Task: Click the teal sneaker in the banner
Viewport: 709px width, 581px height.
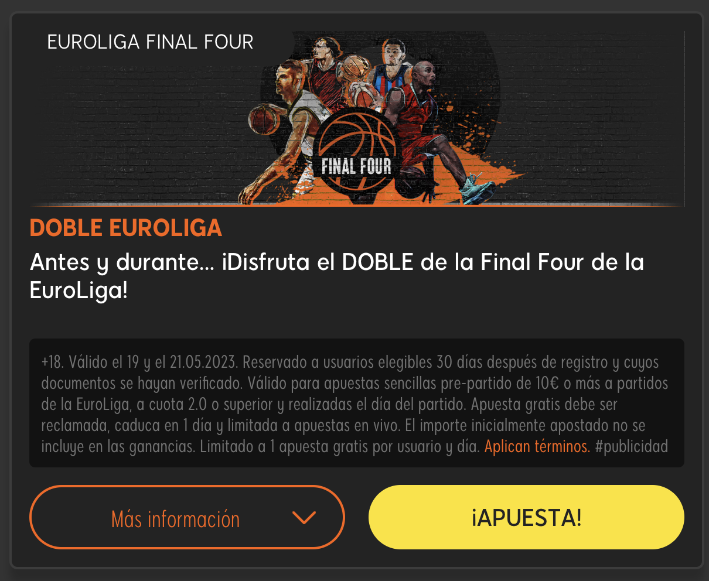Action: tap(478, 189)
